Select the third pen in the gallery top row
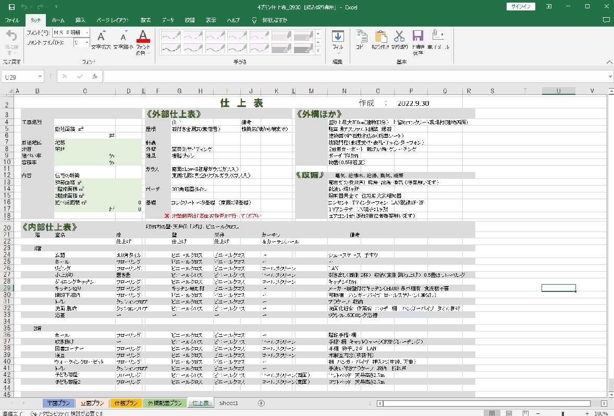614x416 pixels. [x=215, y=36]
